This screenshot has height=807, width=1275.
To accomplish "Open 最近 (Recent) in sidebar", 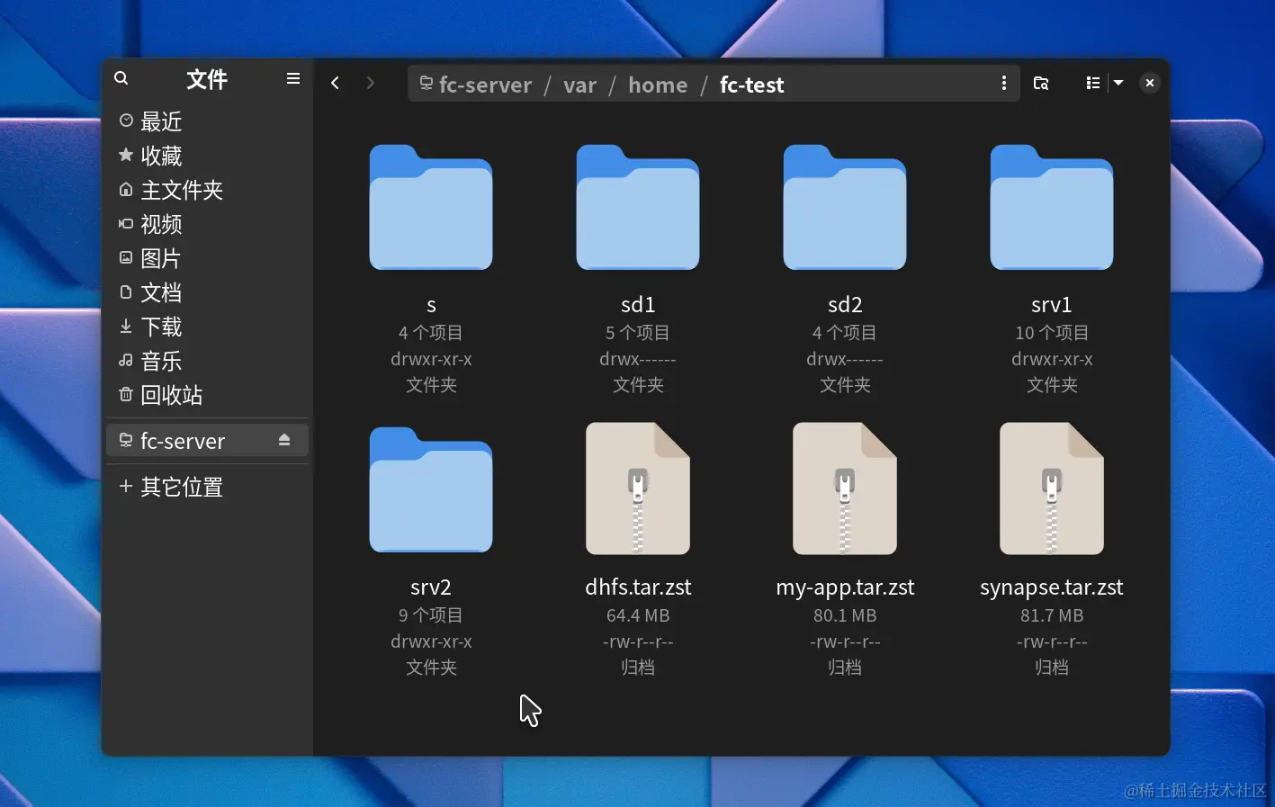I will [x=207, y=121].
